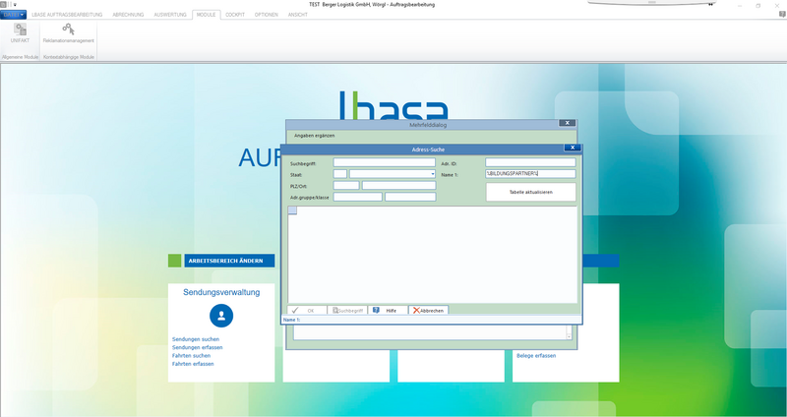Click the Sendungsverwaltung heading
This screenshot has height=417, width=787.
[x=221, y=292]
